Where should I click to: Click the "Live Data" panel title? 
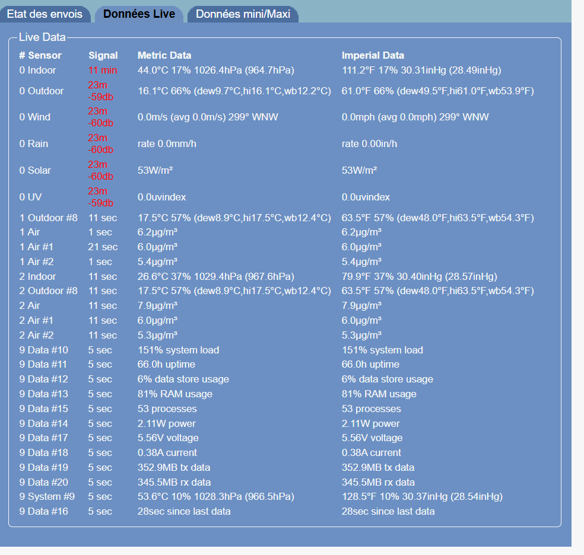42,37
